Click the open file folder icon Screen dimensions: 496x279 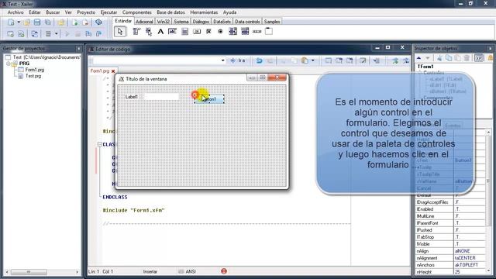26,22
